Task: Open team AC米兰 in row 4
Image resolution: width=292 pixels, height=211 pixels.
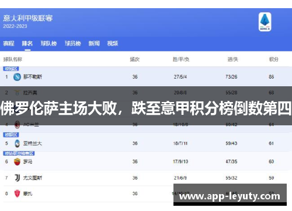Action: tap(31, 125)
